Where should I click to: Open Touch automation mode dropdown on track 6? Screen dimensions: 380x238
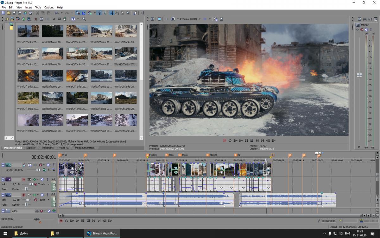pos(48,184)
